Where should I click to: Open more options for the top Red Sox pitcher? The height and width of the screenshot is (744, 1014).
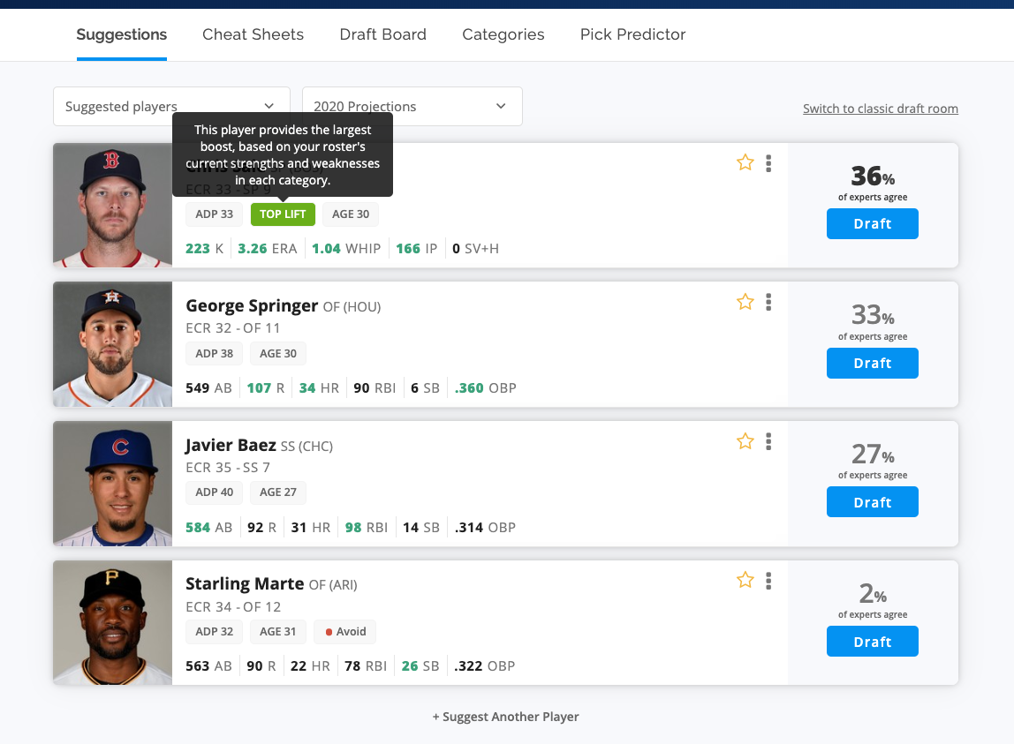tap(768, 163)
